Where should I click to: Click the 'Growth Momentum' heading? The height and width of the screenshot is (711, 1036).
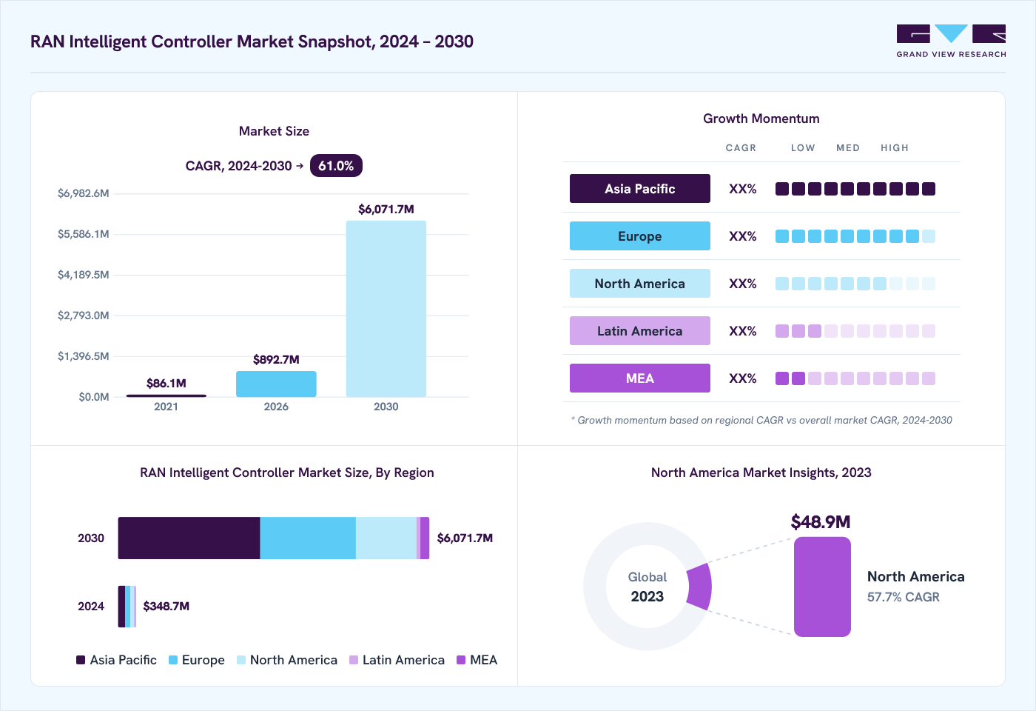point(761,118)
